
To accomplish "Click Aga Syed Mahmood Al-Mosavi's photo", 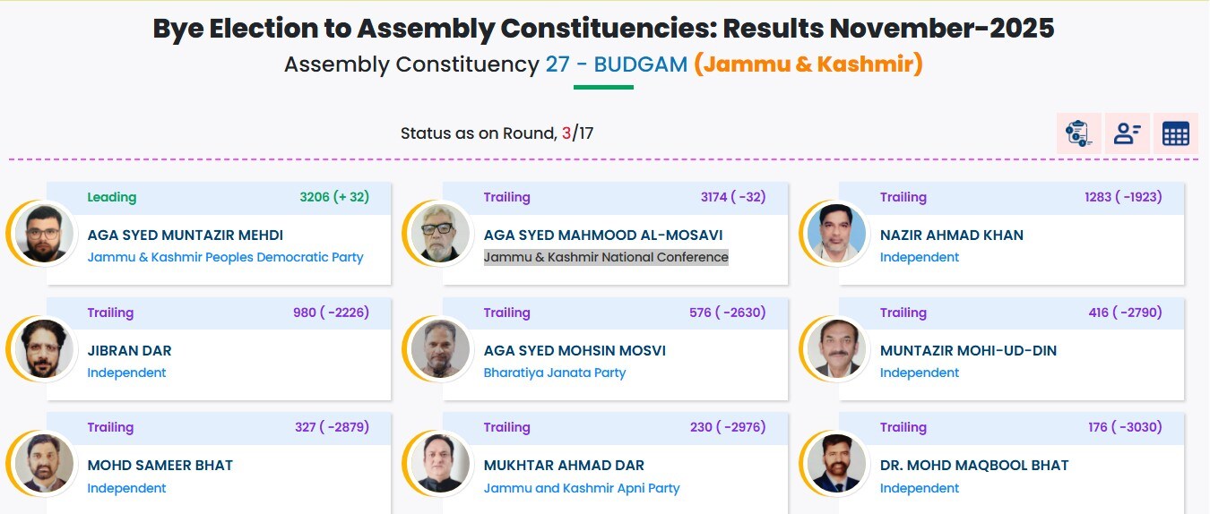I will [x=441, y=233].
